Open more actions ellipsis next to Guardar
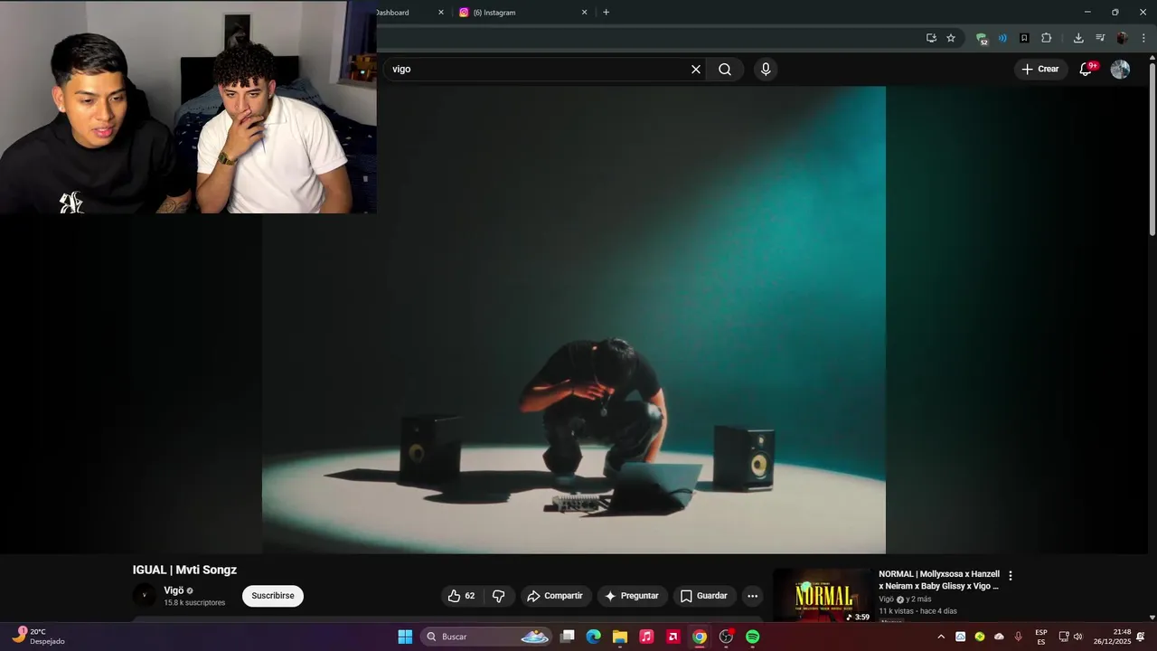Image resolution: width=1157 pixels, height=651 pixels. [752, 596]
